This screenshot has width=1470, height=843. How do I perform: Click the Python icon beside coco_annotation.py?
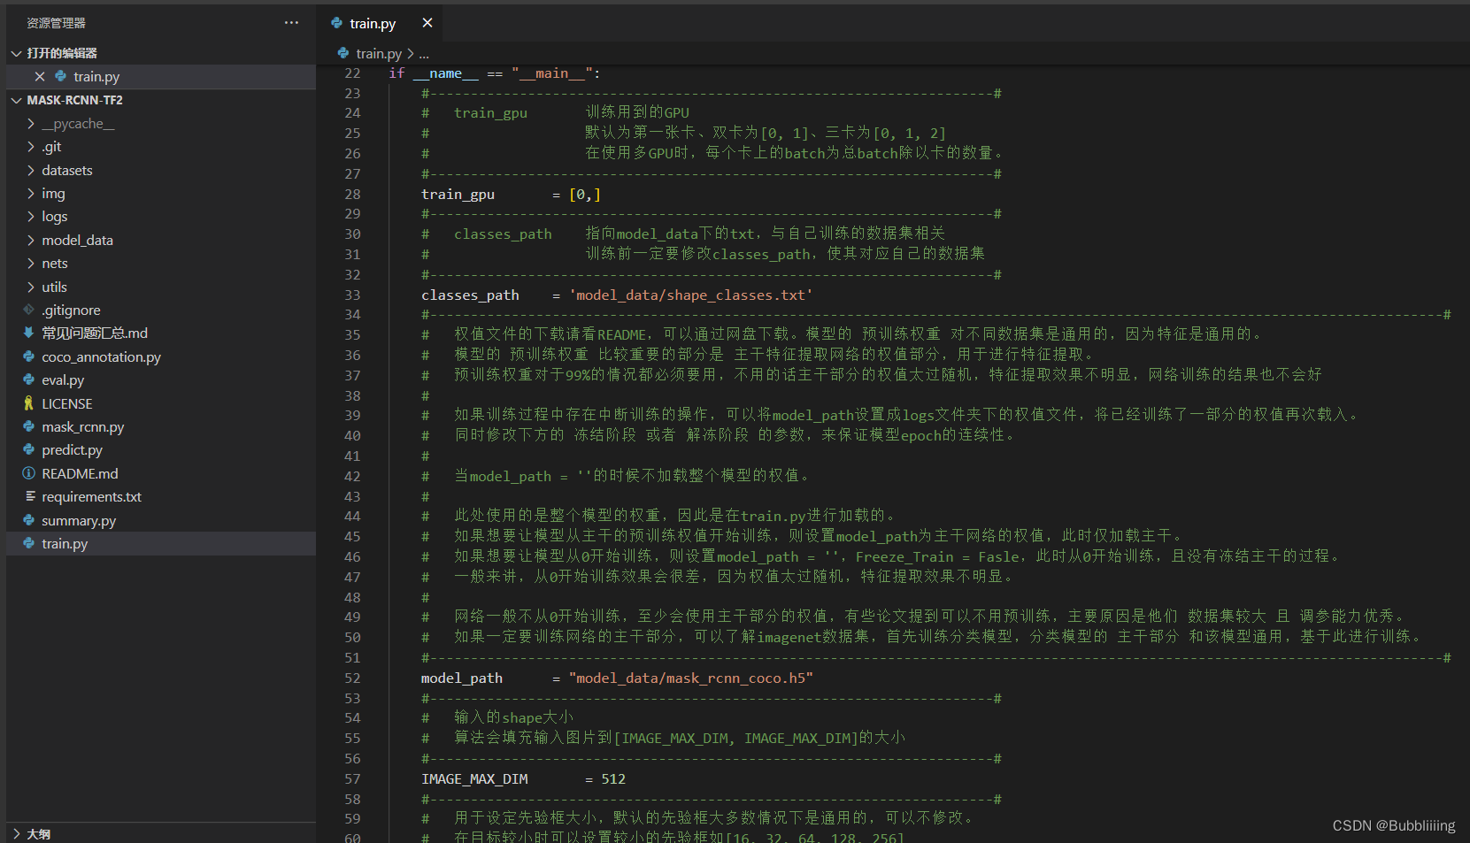pos(29,357)
